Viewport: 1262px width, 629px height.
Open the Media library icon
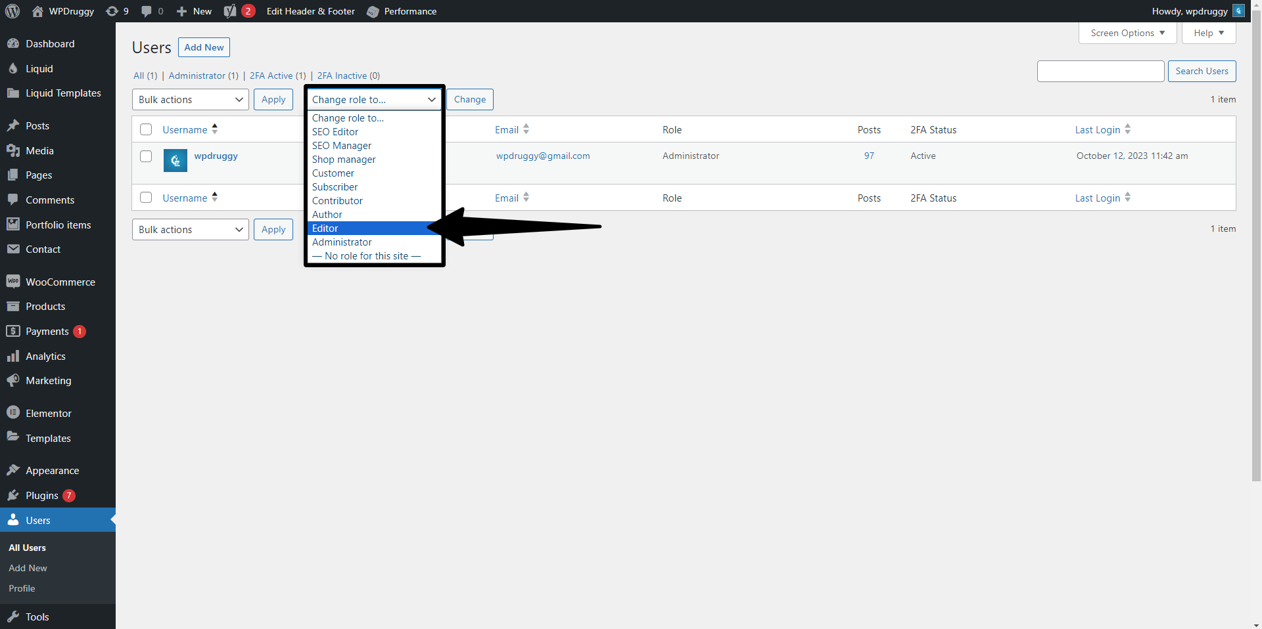tap(14, 150)
